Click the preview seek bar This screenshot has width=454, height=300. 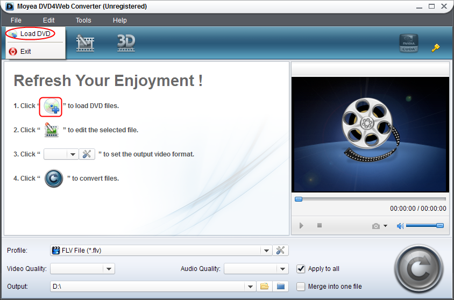pyautogui.click(x=370, y=199)
